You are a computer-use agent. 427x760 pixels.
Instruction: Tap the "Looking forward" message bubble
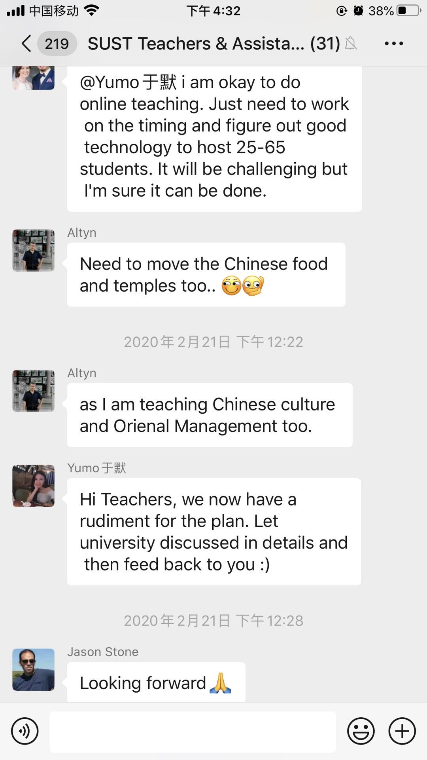click(x=156, y=683)
